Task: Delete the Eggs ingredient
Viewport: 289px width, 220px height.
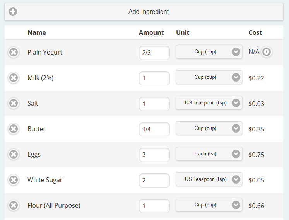Action: pyautogui.click(x=14, y=154)
